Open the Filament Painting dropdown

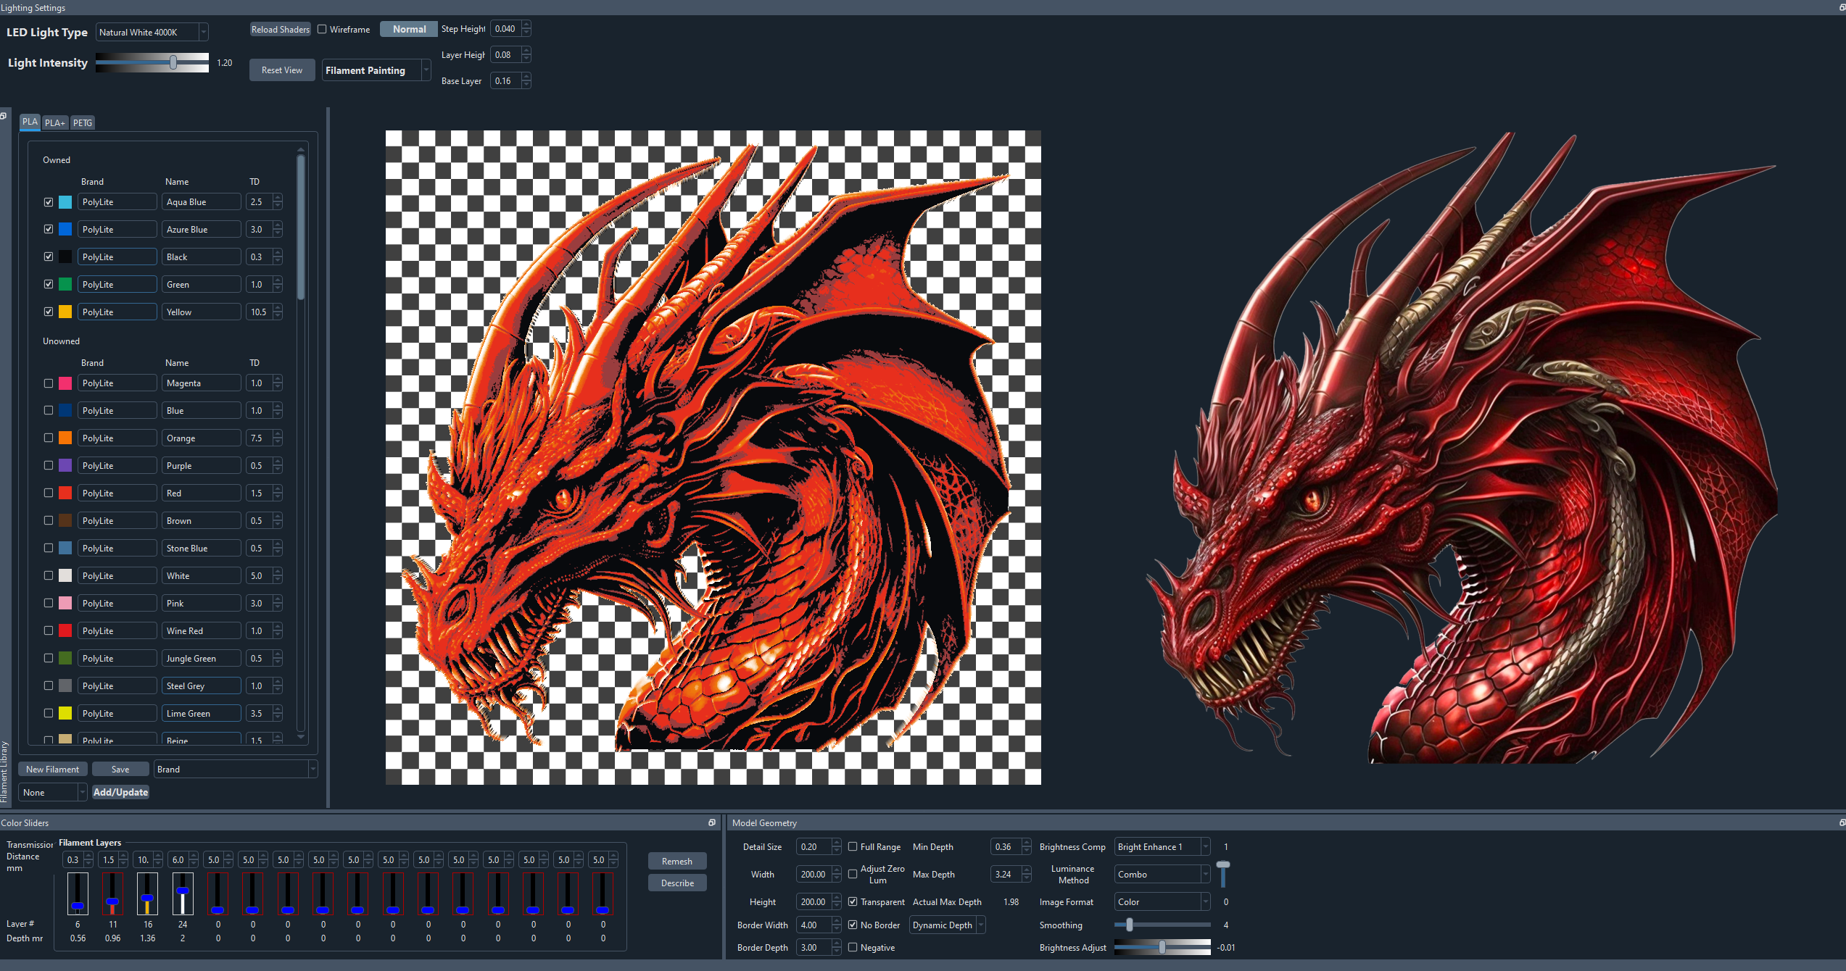pos(376,70)
